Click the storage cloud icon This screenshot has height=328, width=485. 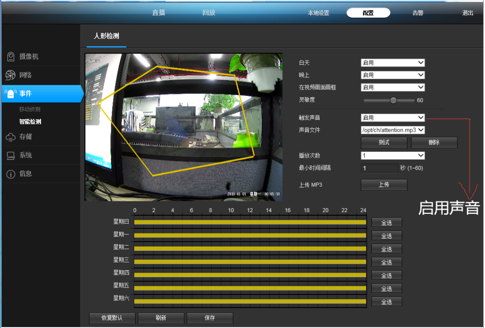point(11,137)
